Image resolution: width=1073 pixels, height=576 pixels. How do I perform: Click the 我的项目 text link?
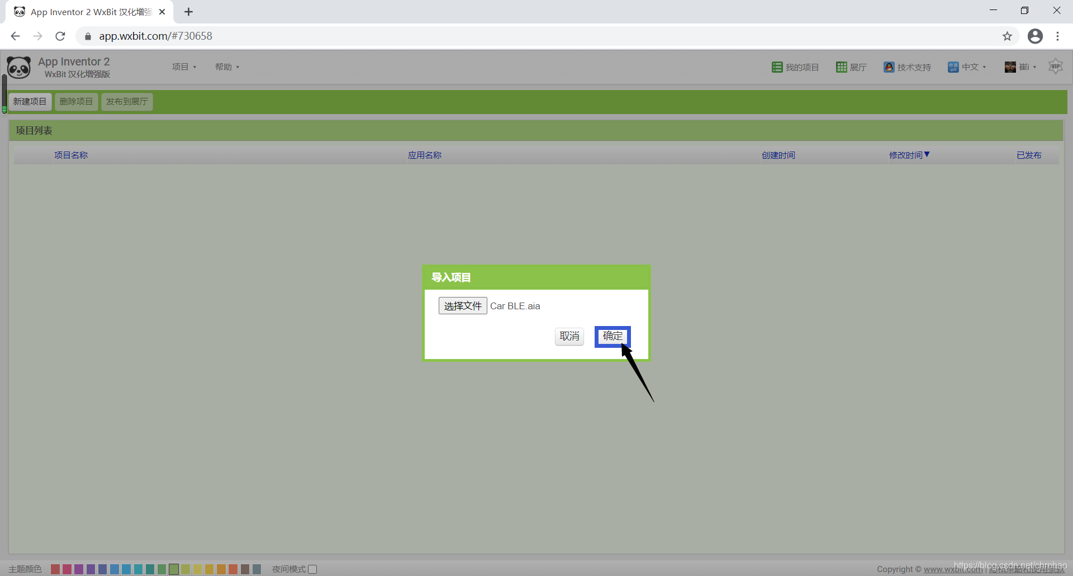click(x=802, y=67)
